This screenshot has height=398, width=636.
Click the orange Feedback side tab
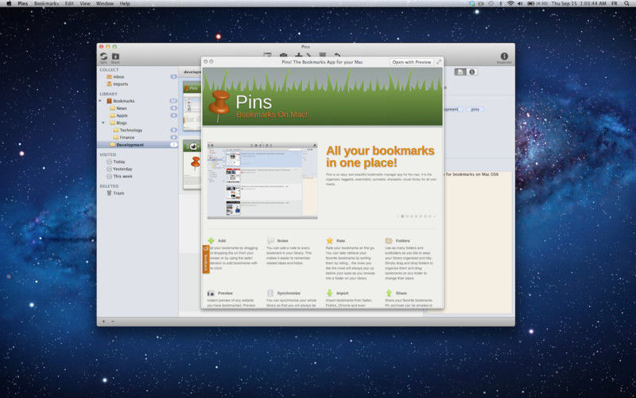point(206,259)
